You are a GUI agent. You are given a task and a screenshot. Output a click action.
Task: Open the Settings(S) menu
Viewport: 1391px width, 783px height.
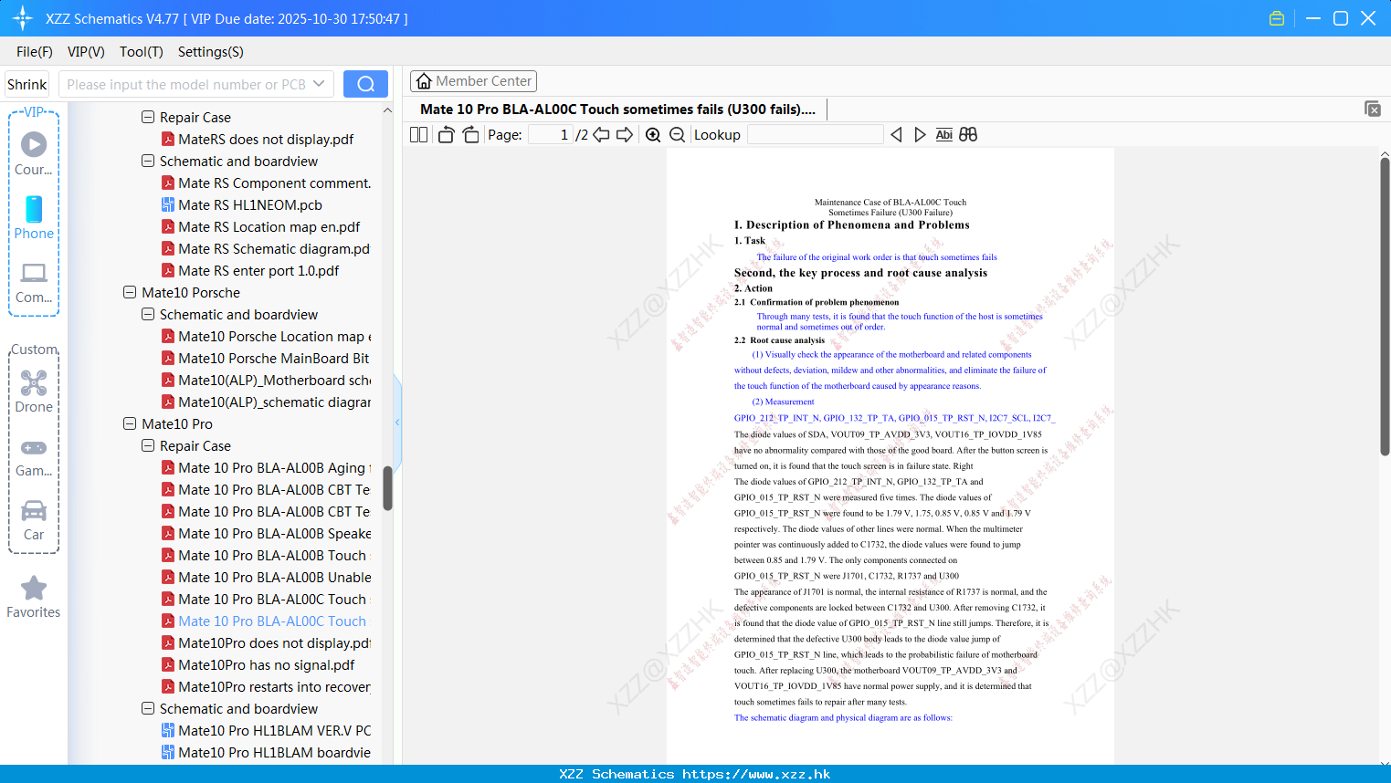point(211,52)
